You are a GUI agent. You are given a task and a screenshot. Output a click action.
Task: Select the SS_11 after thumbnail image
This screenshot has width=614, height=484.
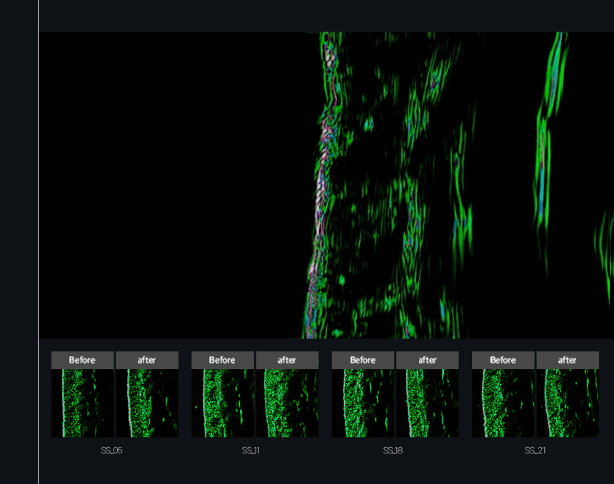(287, 403)
